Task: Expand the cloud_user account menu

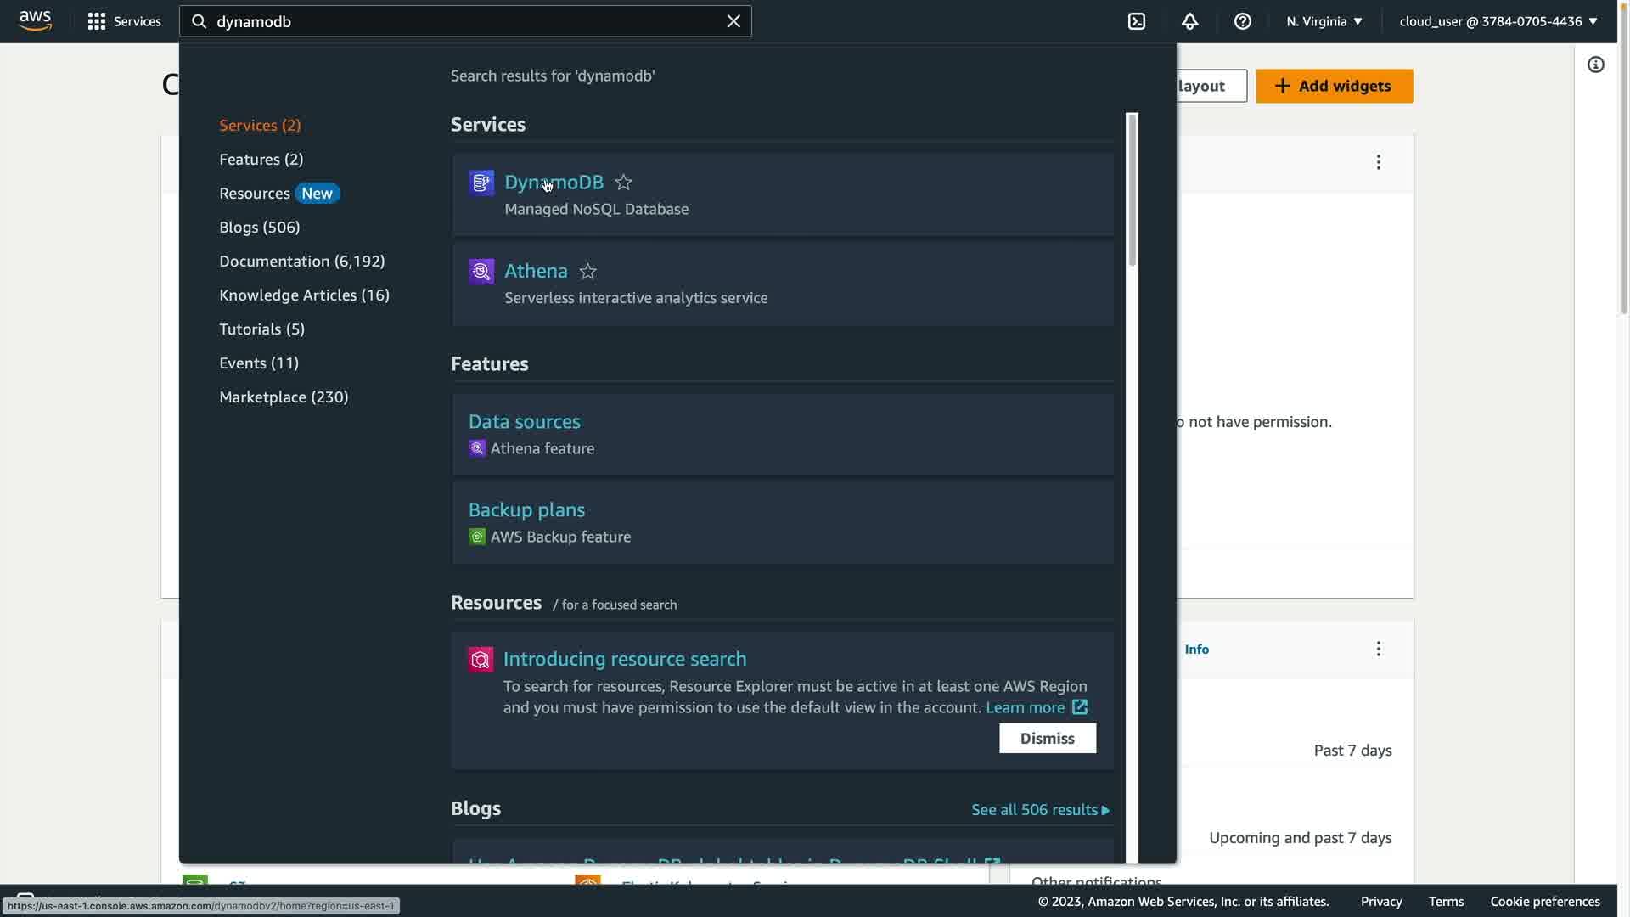Action: tap(1498, 21)
